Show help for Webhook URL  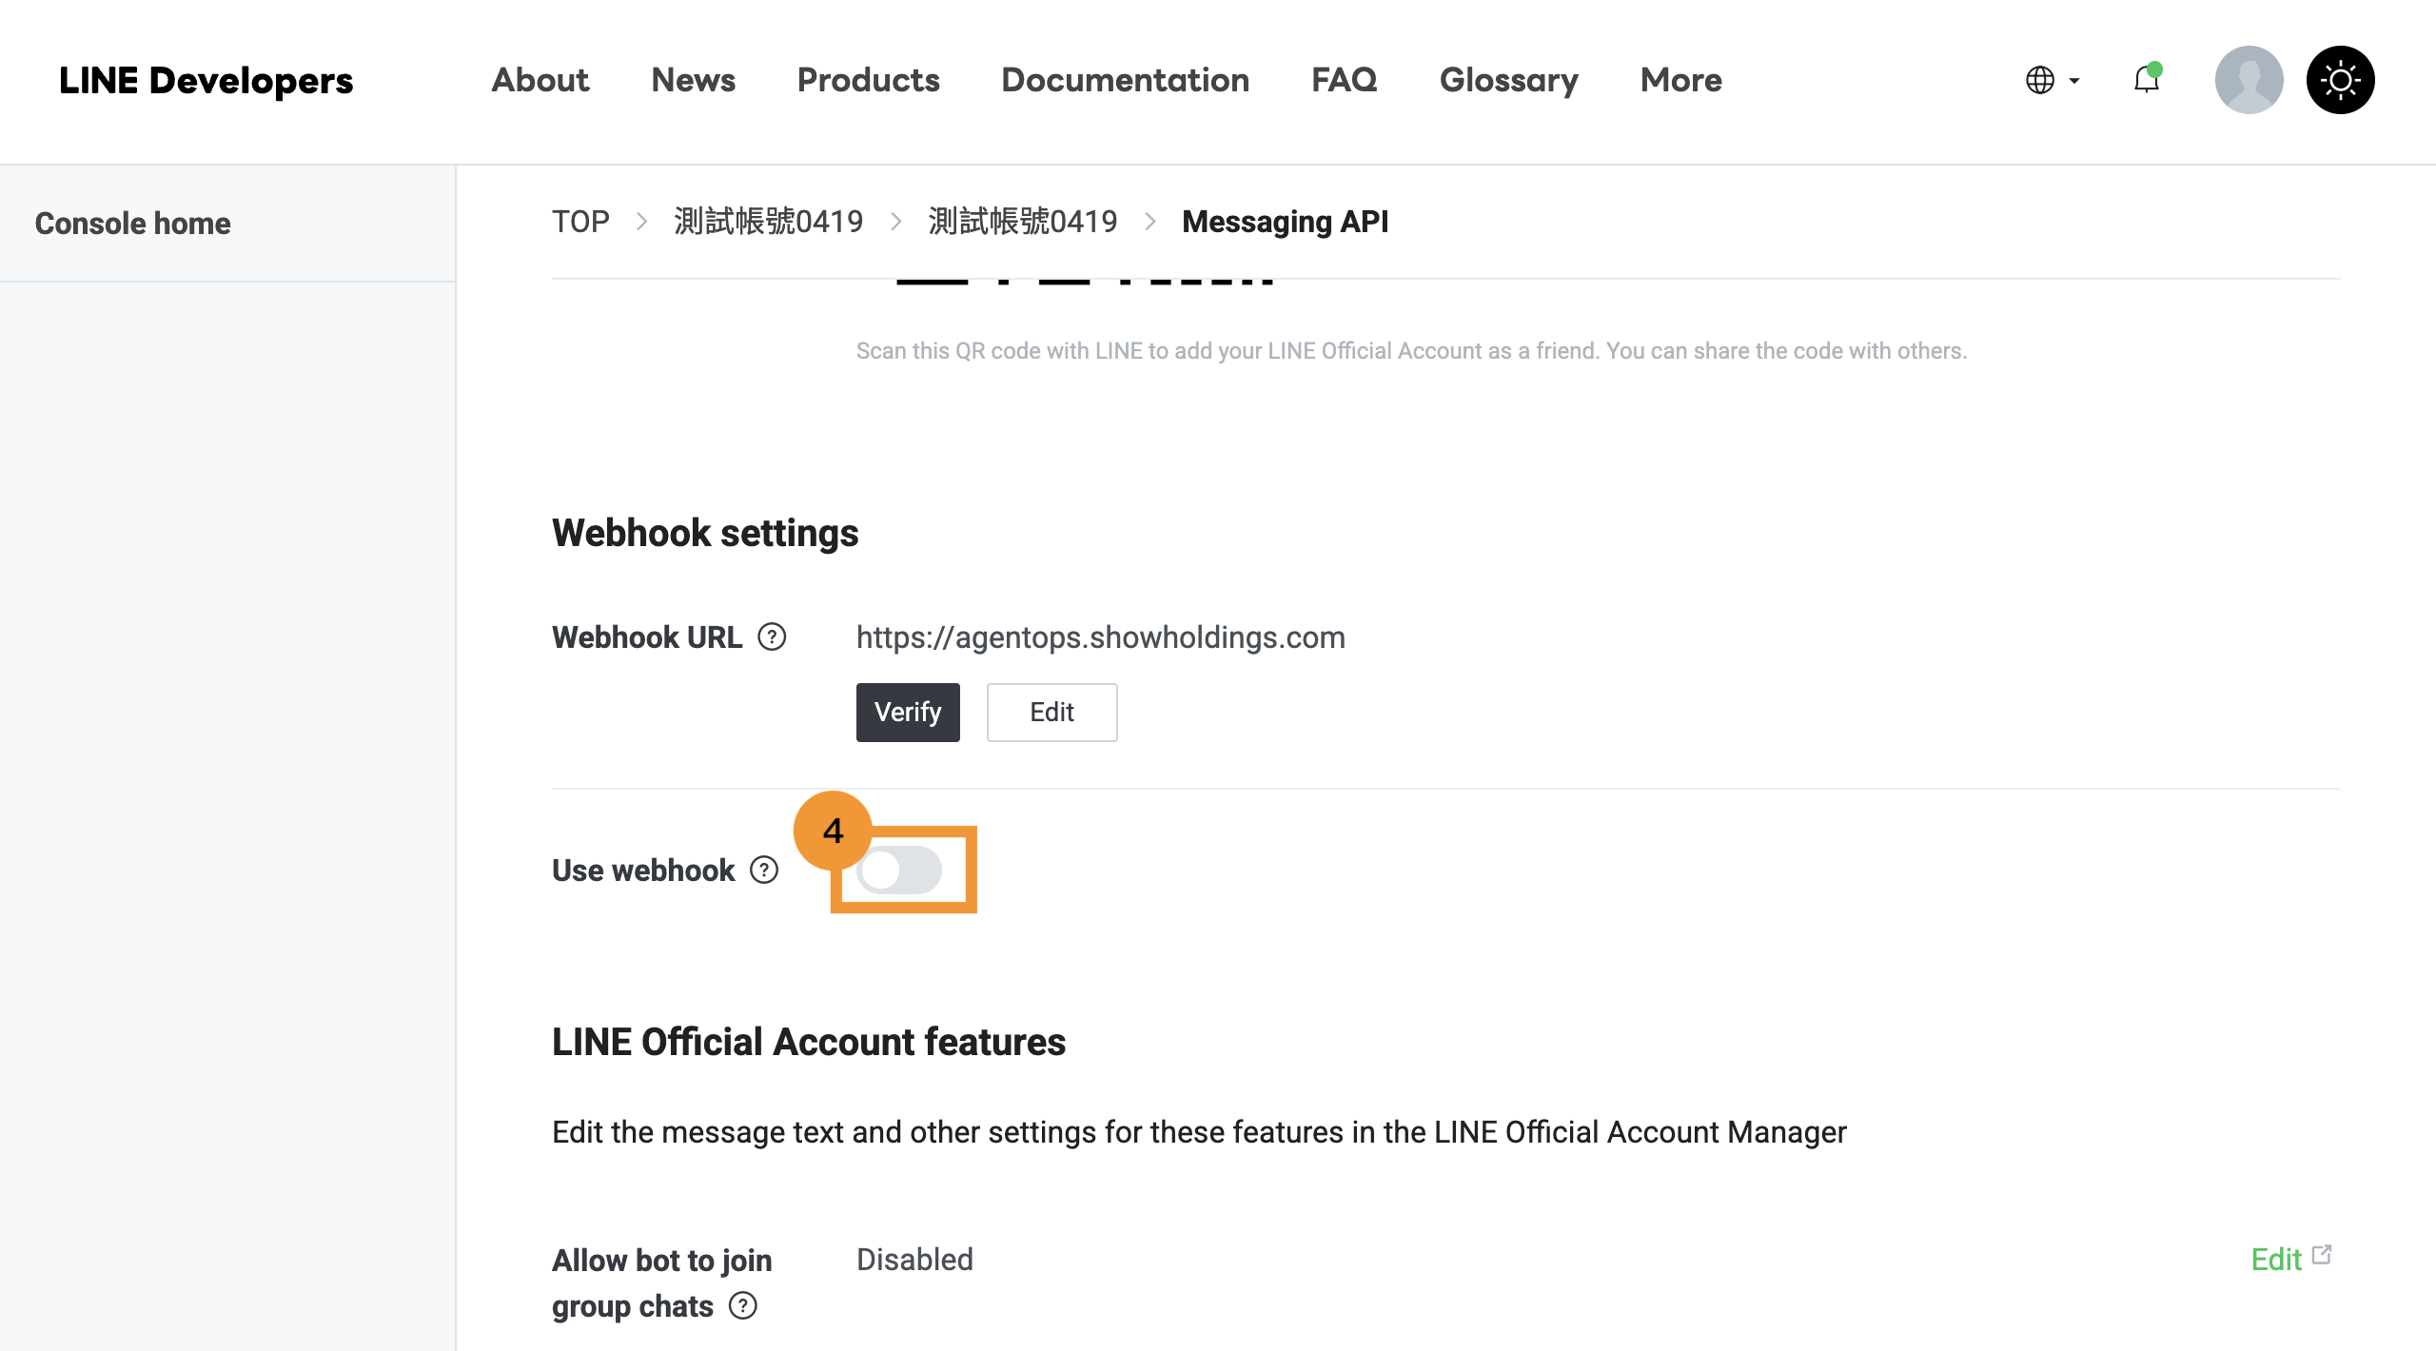[x=772, y=636]
